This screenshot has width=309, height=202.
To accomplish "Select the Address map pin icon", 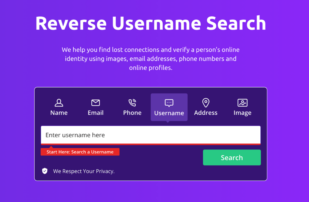I will (206, 103).
